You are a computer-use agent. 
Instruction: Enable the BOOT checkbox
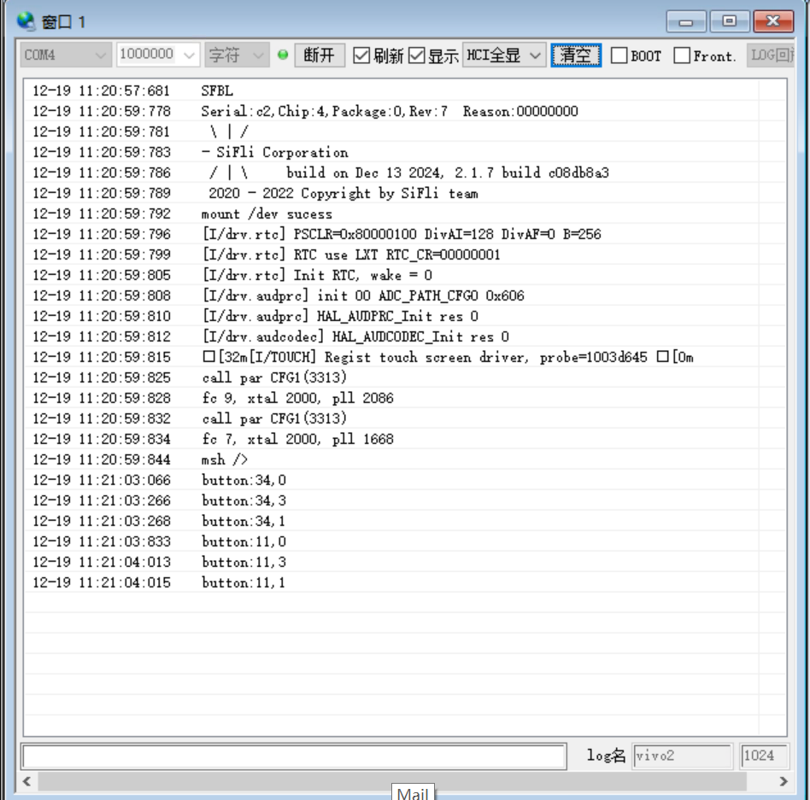point(619,55)
